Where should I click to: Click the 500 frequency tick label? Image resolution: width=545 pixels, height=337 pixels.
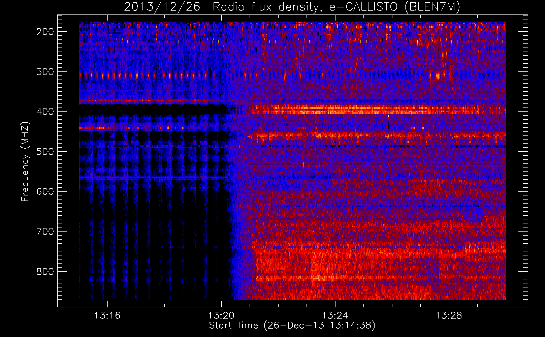(x=45, y=152)
